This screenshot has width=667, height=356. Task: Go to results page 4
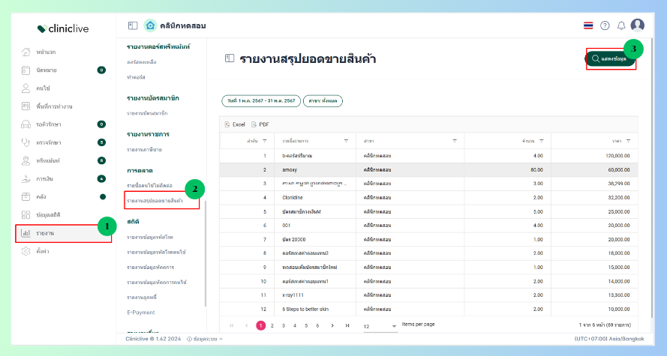[x=295, y=325]
